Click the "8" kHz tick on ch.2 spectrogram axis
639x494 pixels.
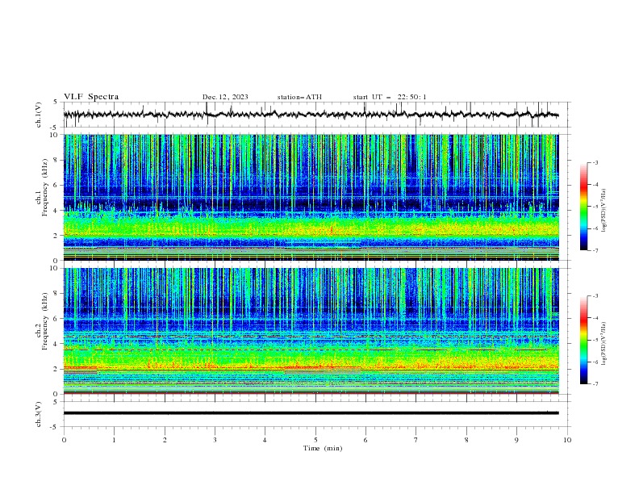57,294
